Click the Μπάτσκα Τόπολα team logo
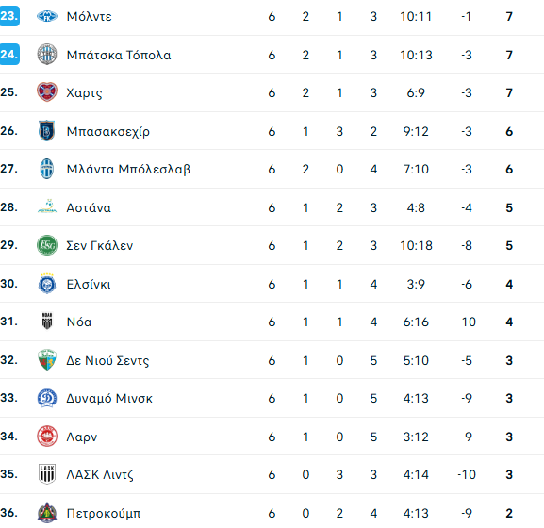The width and height of the screenshot is (544, 528). click(x=47, y=55)
